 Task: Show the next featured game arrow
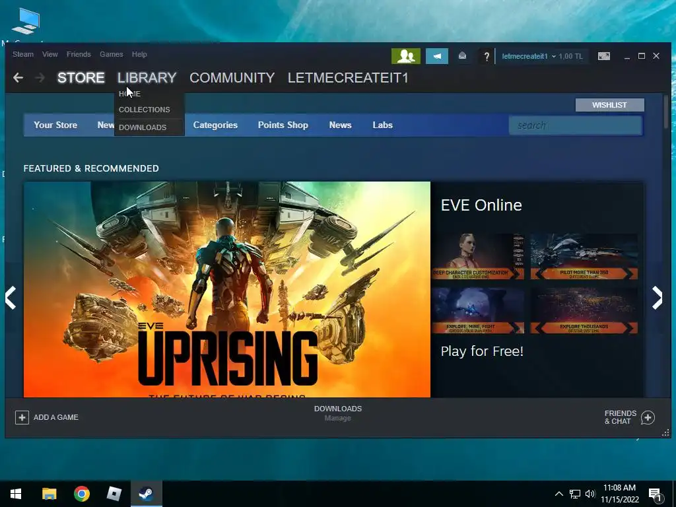pos(657,298)
